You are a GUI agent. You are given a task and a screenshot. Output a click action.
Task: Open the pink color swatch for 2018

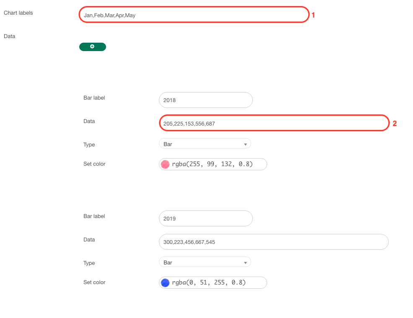pyautogui.click(x=165, y=164)
